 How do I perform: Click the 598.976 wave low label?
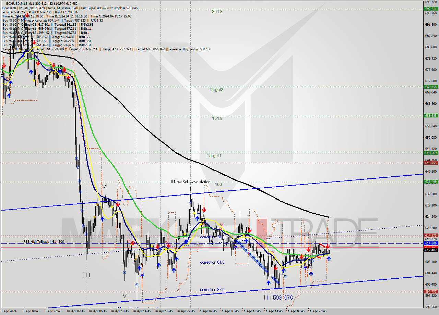click(283, 298)
